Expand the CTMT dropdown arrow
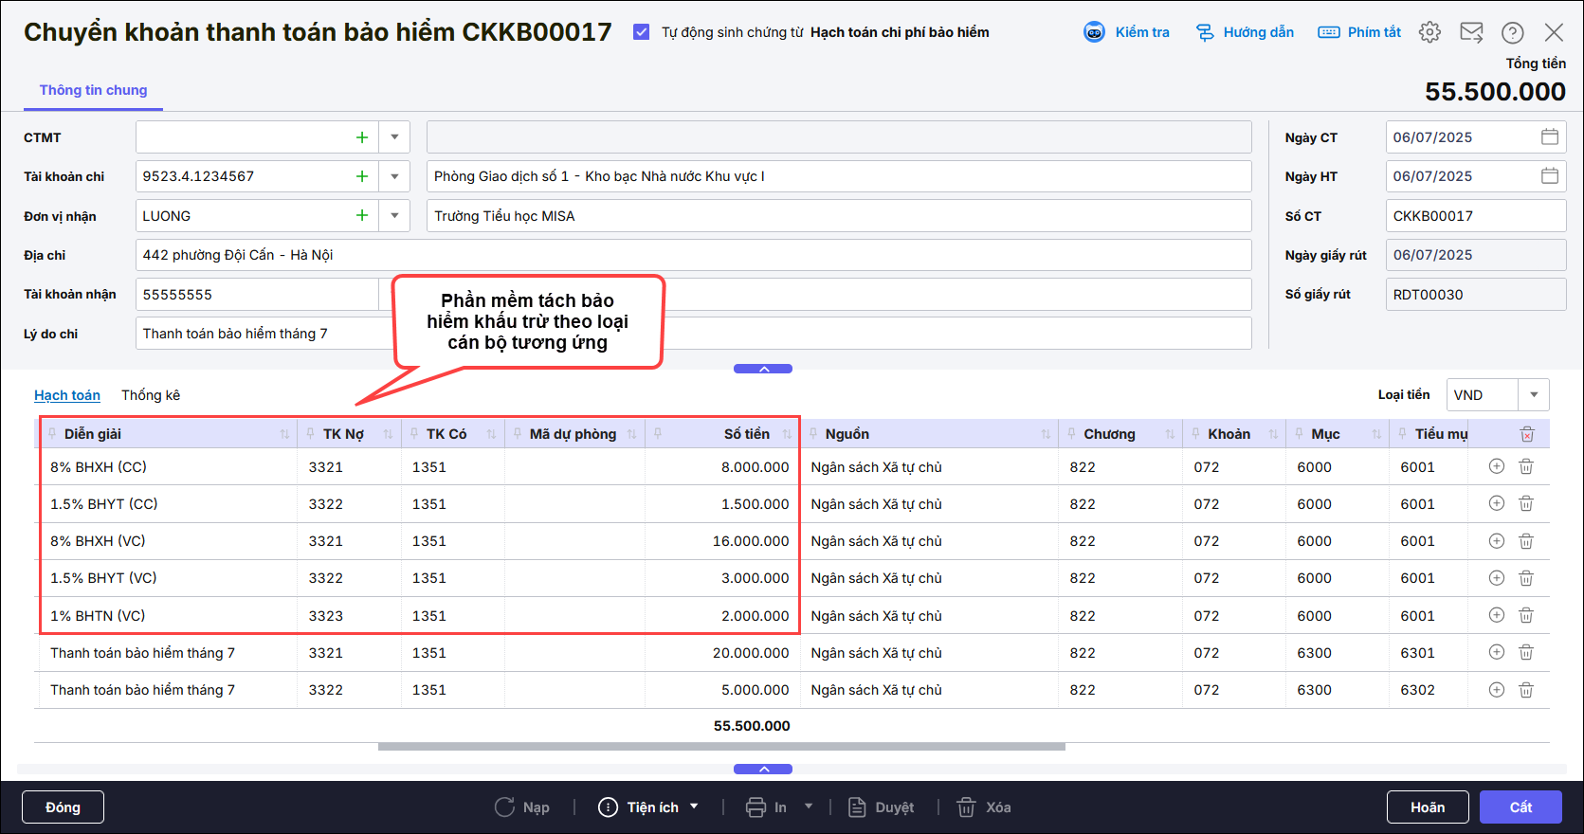The height and width of the screenshot is (834, 1584). 394,137
